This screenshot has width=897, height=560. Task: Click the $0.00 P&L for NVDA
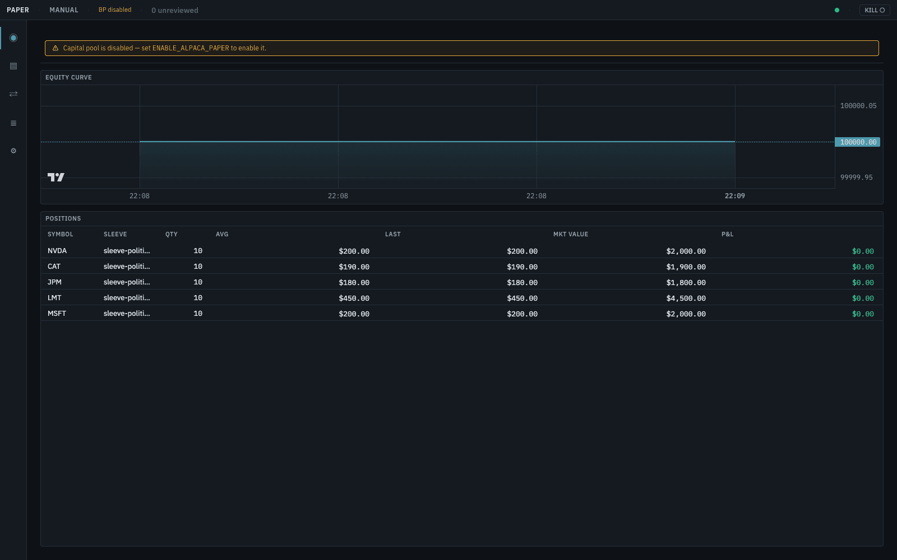[x=863, y=251]
